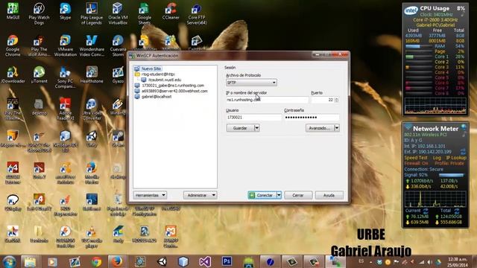Open the Cuevana Storm desktop icon
The width and height of the screenshot is (477, 268).
pyautogui.click(x=118, y=45)
